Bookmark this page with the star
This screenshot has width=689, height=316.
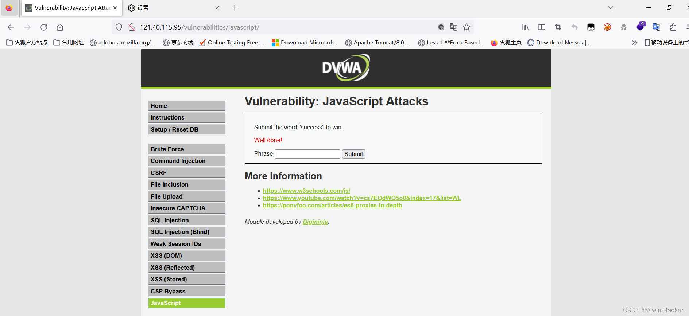(x=467, y=27)
